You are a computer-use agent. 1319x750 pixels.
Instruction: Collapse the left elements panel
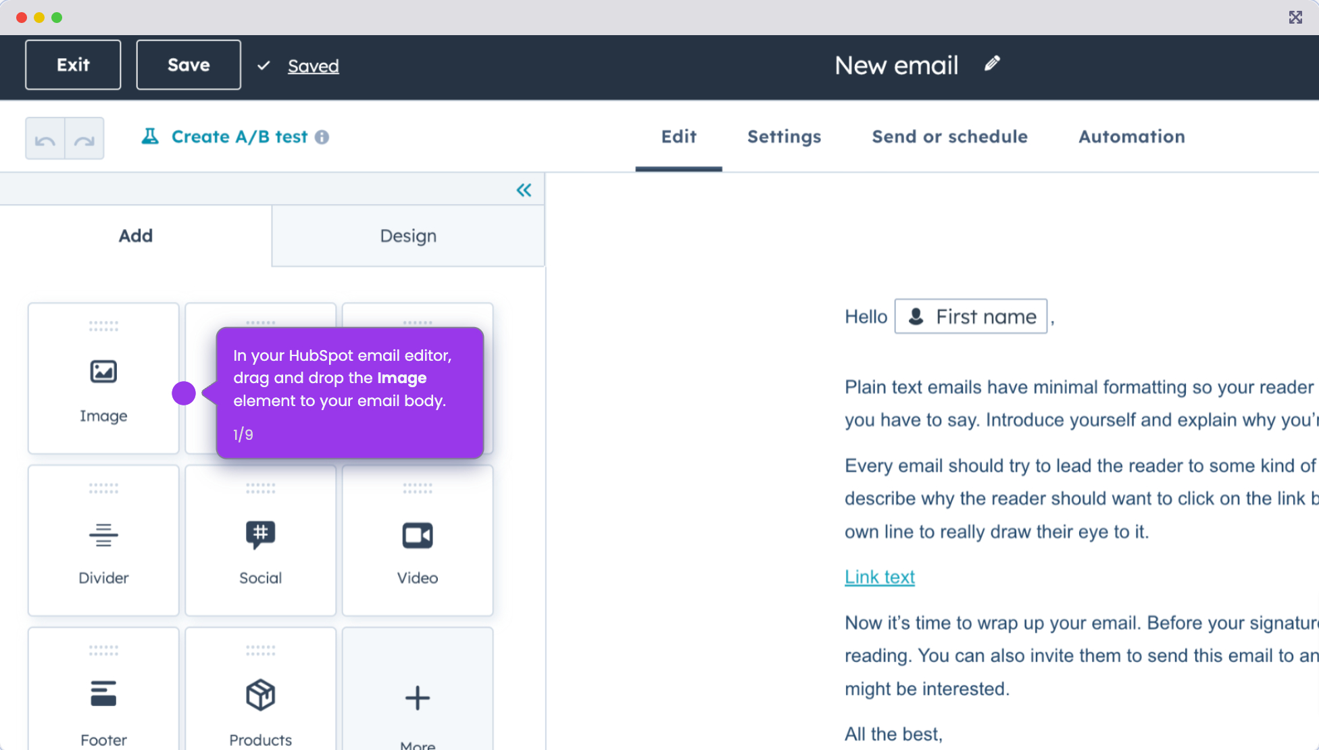(524, 190)
